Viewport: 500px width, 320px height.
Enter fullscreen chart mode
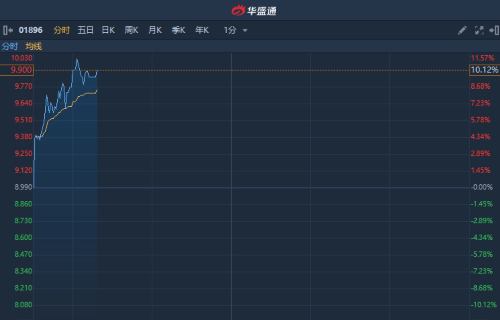click(479, 30)
